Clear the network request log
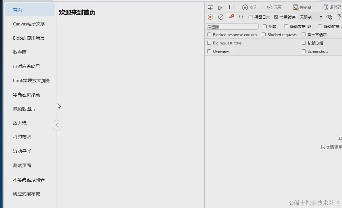Image resolution: width=342 pixels, height=208 pixels. [x=220, y=17]
